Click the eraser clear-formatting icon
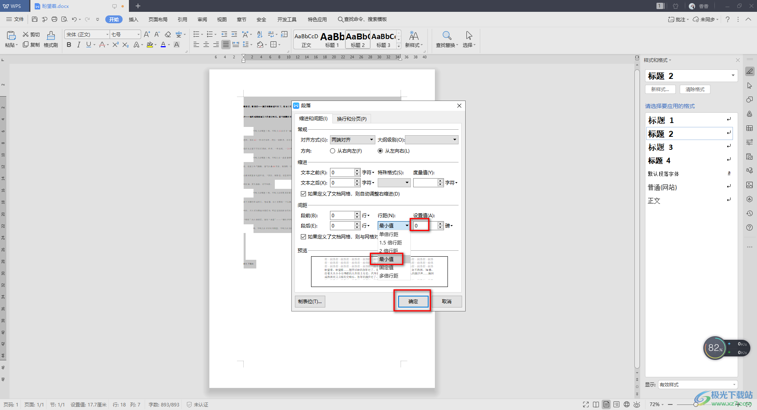 [x=168, y=35]
